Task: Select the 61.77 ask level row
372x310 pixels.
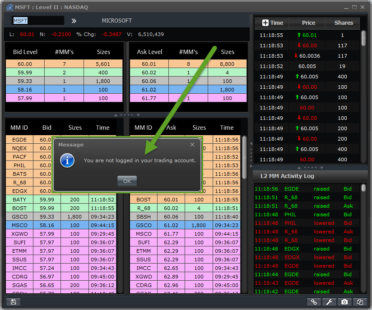Action: (x=188, y=98)
